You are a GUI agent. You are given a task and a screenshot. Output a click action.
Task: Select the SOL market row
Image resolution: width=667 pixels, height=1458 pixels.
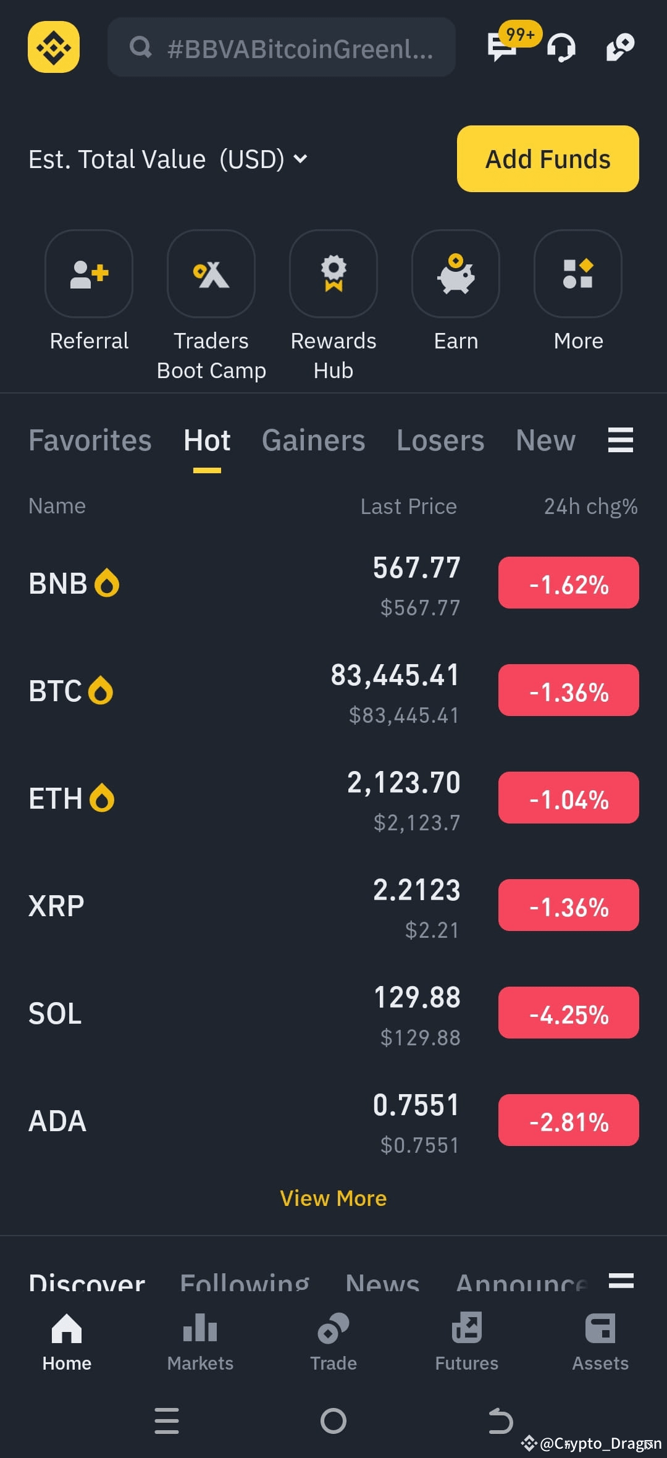pos(333,1014)
